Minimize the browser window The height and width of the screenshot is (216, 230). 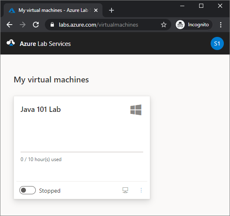[x=182, y=6]
